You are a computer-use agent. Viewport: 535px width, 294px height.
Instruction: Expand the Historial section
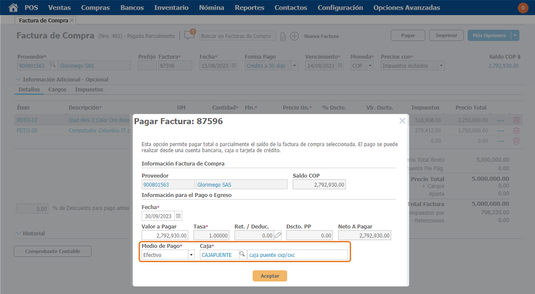coord(19,233)
